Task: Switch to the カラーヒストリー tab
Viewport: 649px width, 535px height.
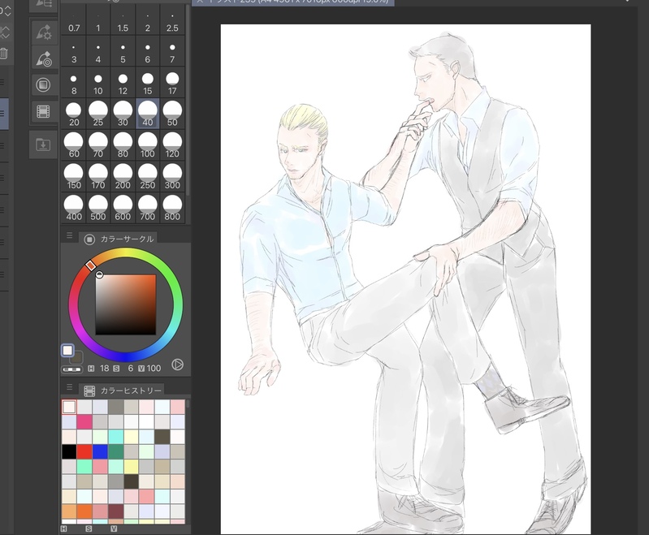Action: [x=123, y=390]
